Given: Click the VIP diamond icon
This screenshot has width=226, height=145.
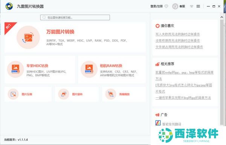Looking at the screenshot, I should (166, 6).
